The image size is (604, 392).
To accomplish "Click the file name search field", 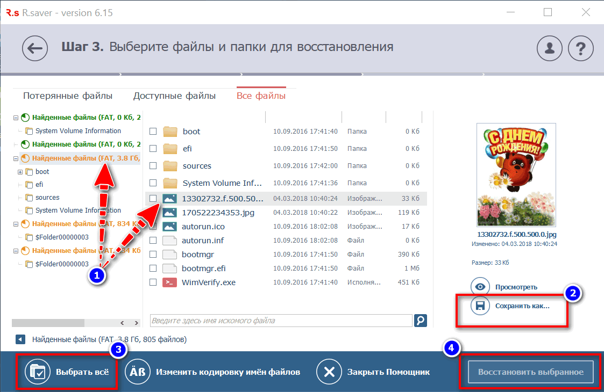I will [280, 321].
